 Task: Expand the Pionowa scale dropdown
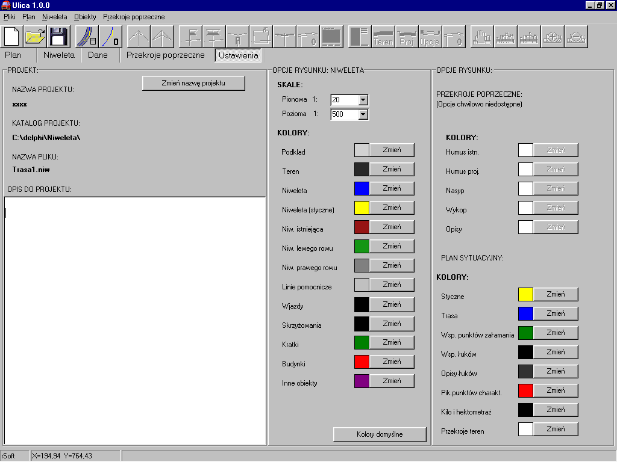tap(363, 100)
